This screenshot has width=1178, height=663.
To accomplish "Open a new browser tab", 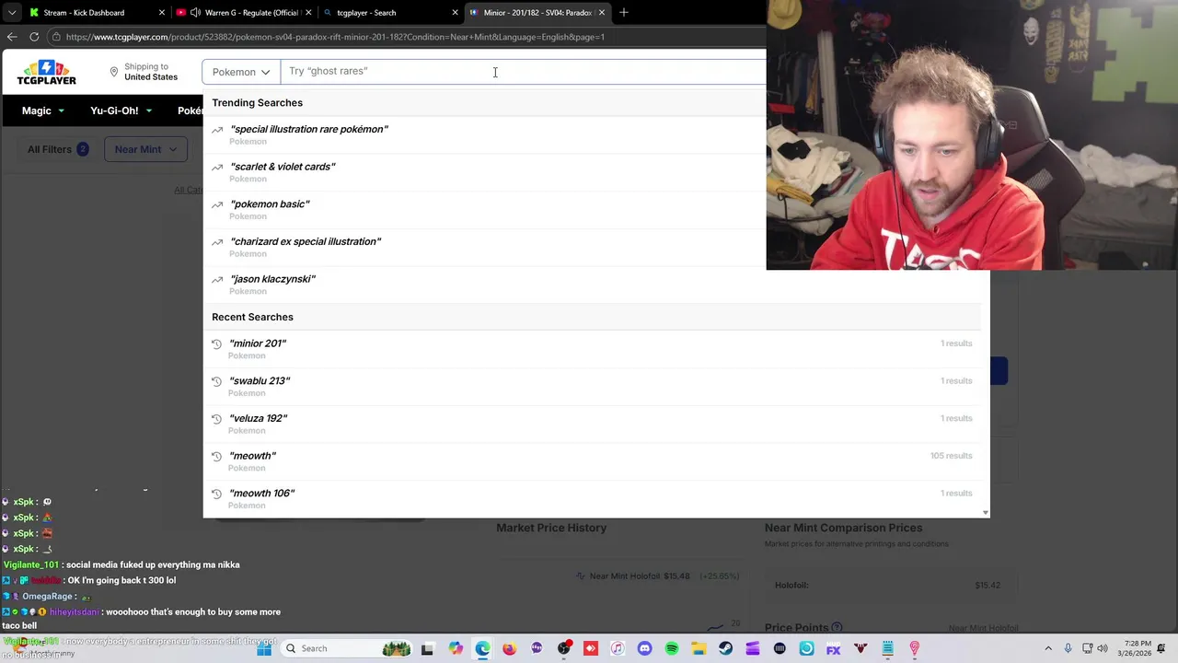I will click(x=624, y=13).
